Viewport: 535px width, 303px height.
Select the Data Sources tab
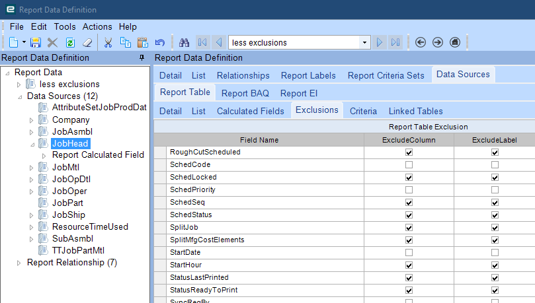pyautogui.click(x=463, y=74)
